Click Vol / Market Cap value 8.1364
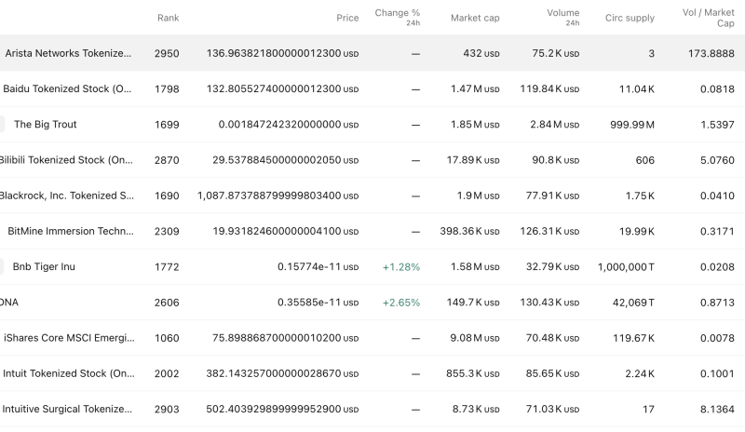The image size is (745, 432). pos(717,409)
